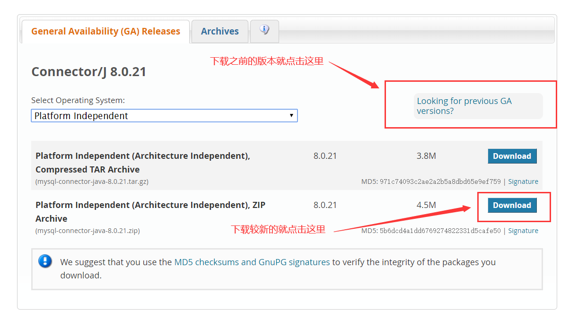The height and width of the screenshot is (320, 578).
Task: Click the 8.0.21 version of the ZIP row
Action: (325, 205)
